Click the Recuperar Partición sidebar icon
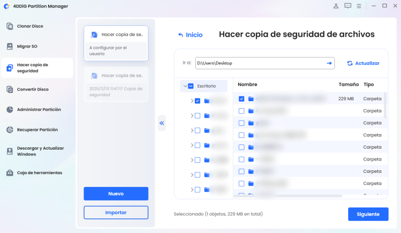 click(x=10, y=129)
